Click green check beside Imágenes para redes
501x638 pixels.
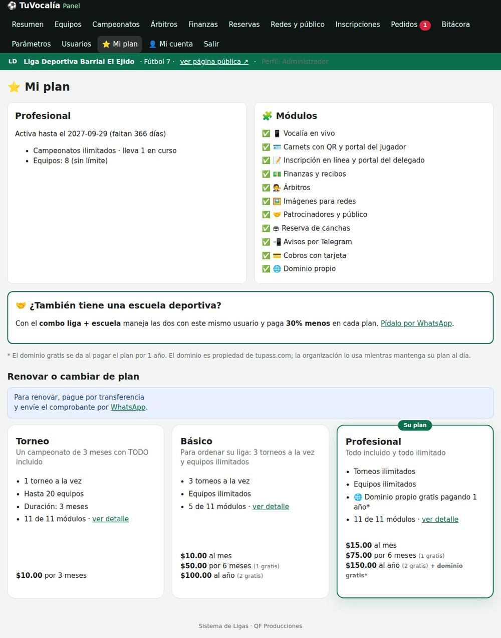[x=266, y=201]
